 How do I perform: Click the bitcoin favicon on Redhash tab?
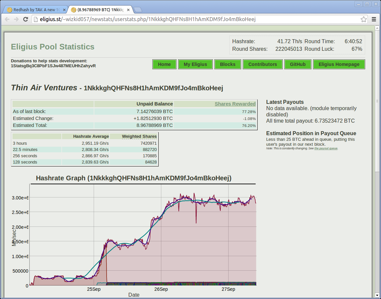click(10, 10)
